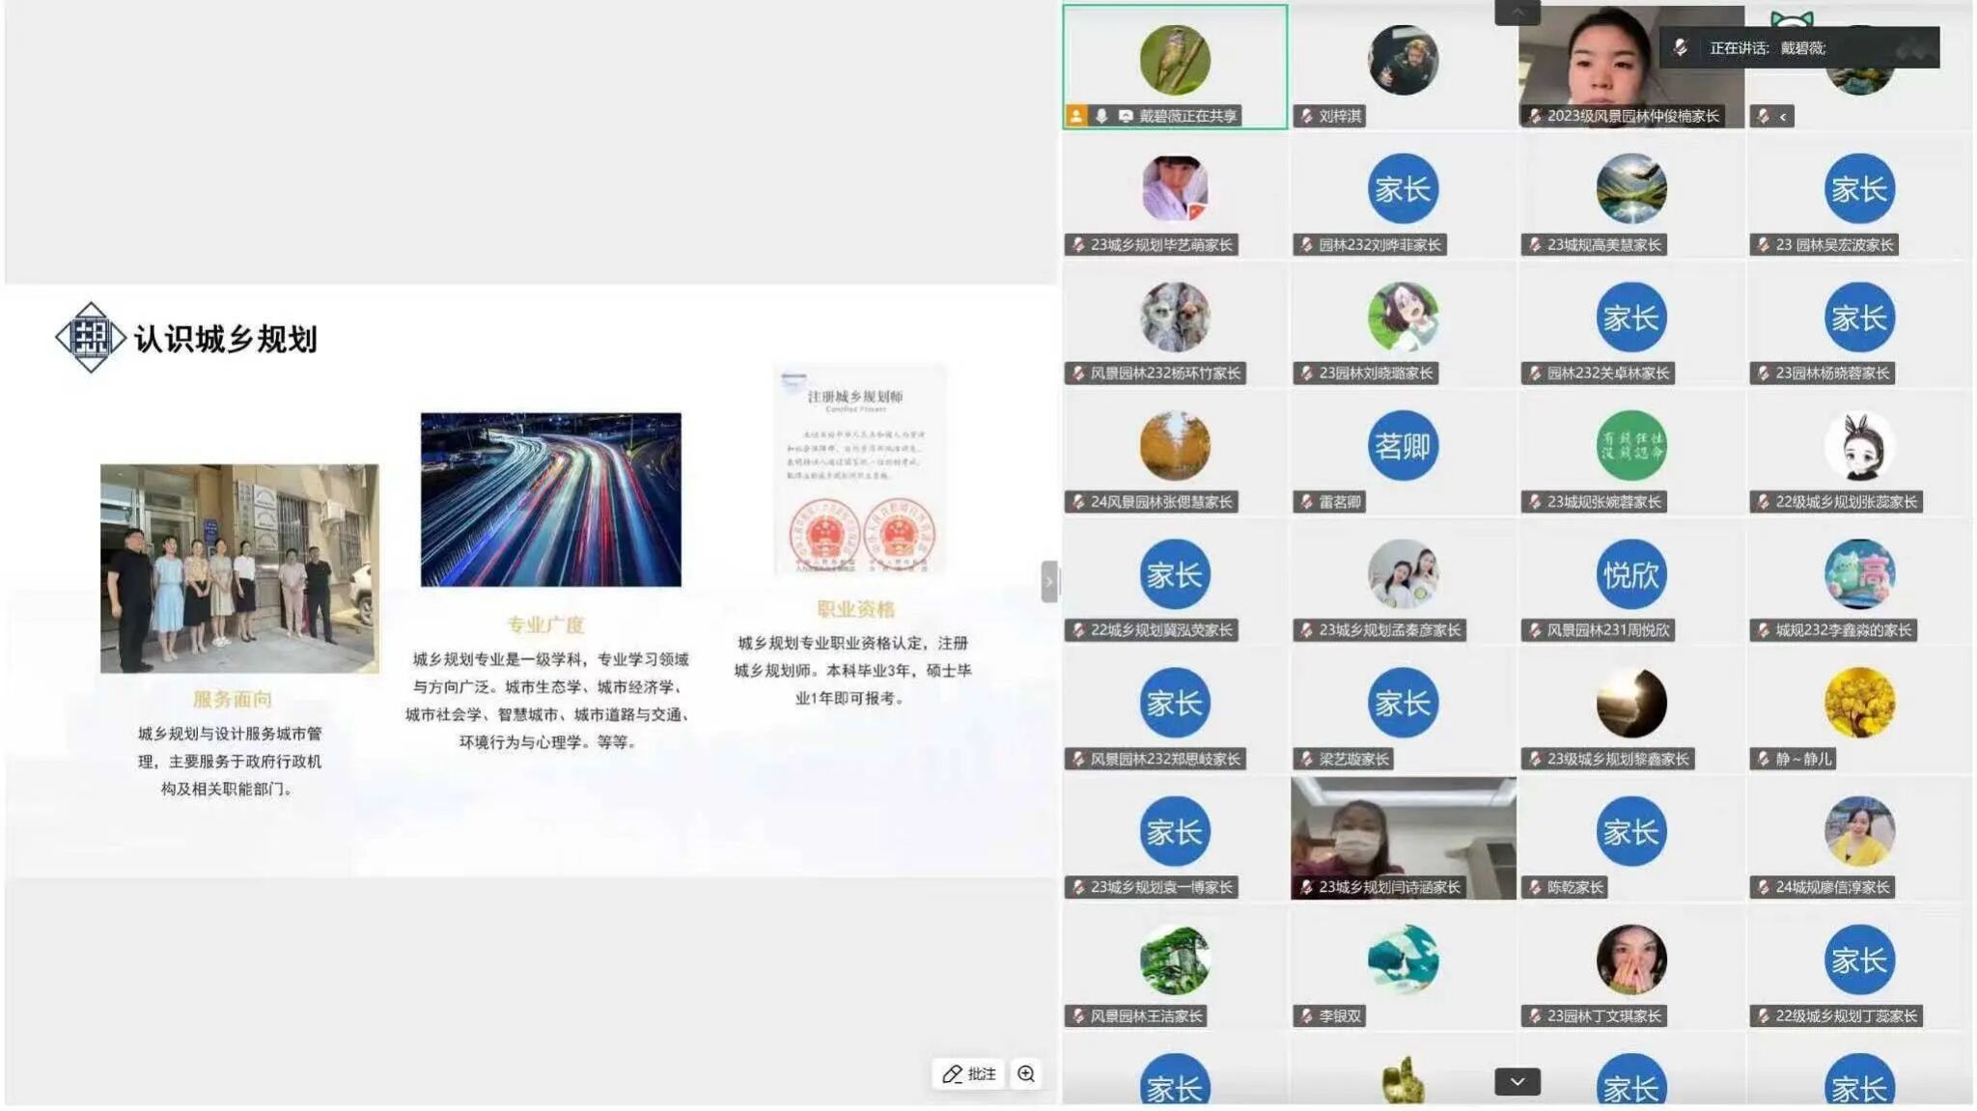Click muted mic icon next to 刘梓淇
This screenshot has height=1111, width=1977.
(x=1306, y=116)
